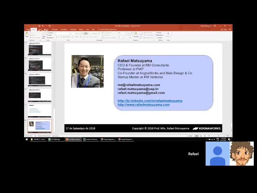
Task: Click the blue default avatar participant thumbnail
Action: [218, 154]
